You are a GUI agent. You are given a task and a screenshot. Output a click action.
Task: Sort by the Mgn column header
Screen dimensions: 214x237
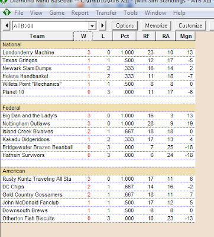tap(186, 36)
